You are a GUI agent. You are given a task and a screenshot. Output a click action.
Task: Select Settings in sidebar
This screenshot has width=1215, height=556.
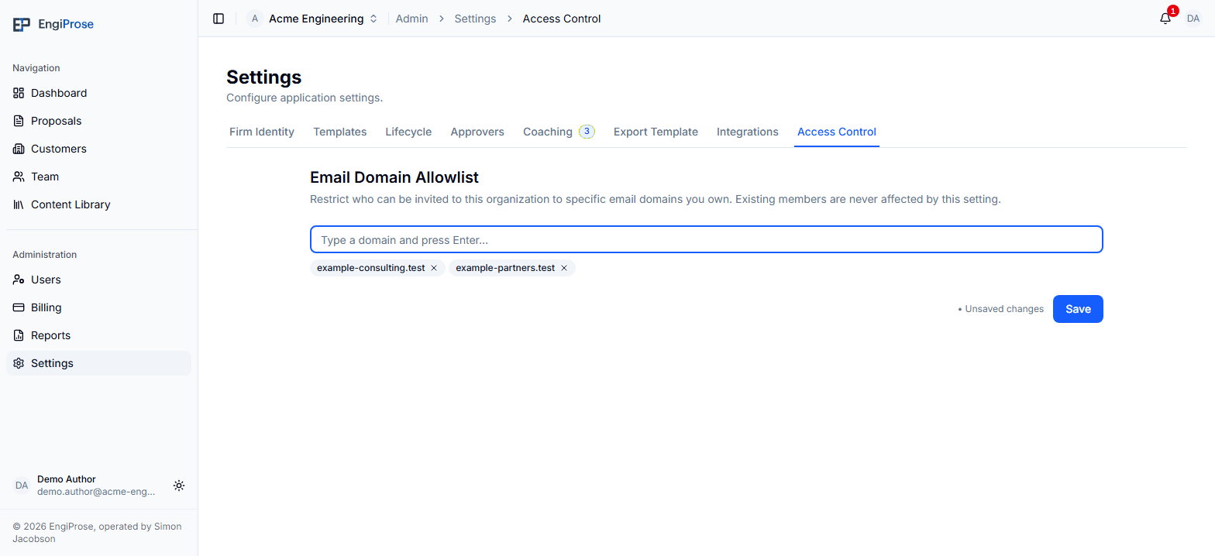click(x=98, y=363)
